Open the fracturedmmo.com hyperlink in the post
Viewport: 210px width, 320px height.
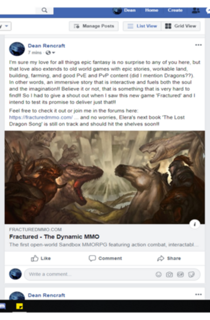(41, 117)
